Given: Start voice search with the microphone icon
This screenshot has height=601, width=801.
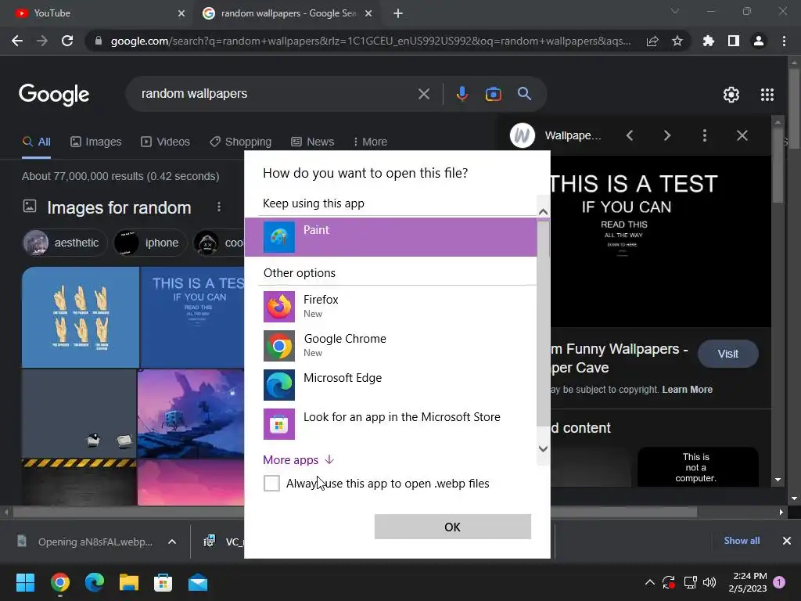Looking at the screenshot, I should pyautogui.click(x=462, y=94).
